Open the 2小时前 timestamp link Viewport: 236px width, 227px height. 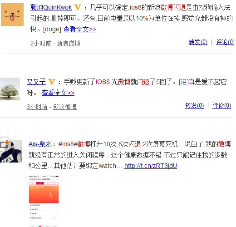(41, 44)
